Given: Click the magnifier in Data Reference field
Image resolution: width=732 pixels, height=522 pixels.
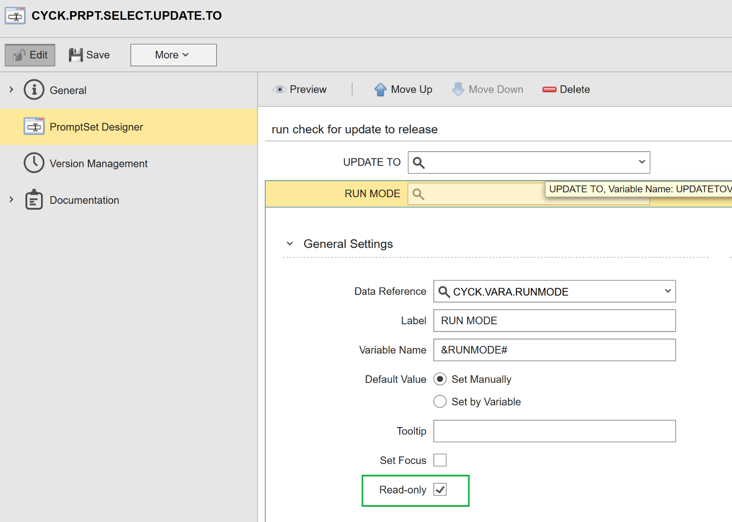Looking at the screenshot, I should [x=444, y=292].
